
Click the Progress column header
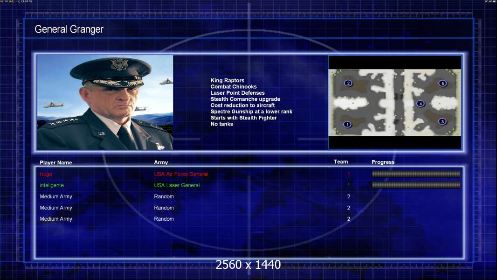click(x=383, y=162)
